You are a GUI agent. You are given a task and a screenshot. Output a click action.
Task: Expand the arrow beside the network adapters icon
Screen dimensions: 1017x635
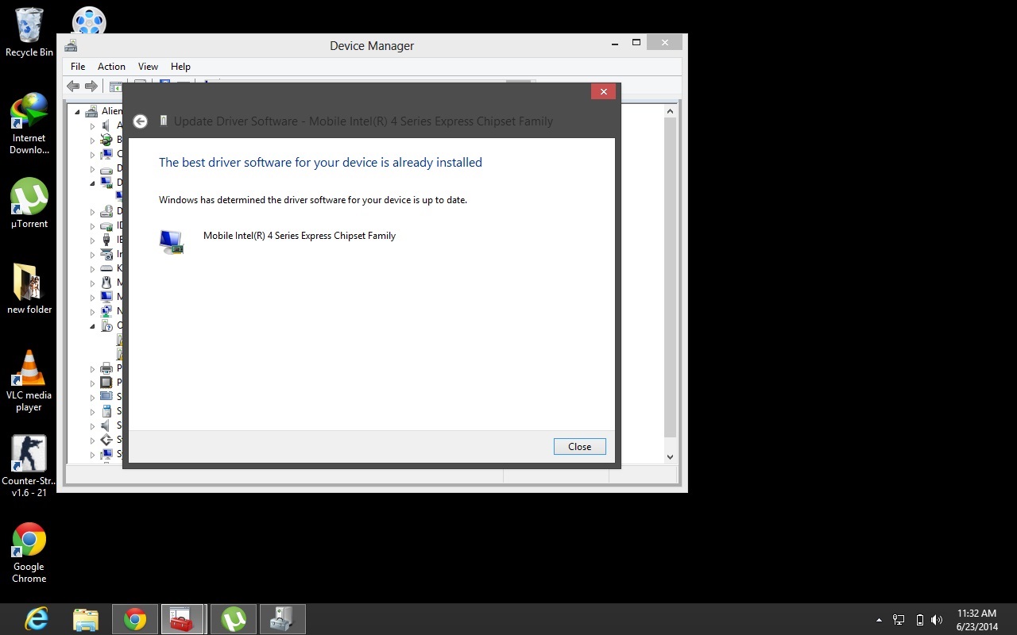[x=92, y=311]
